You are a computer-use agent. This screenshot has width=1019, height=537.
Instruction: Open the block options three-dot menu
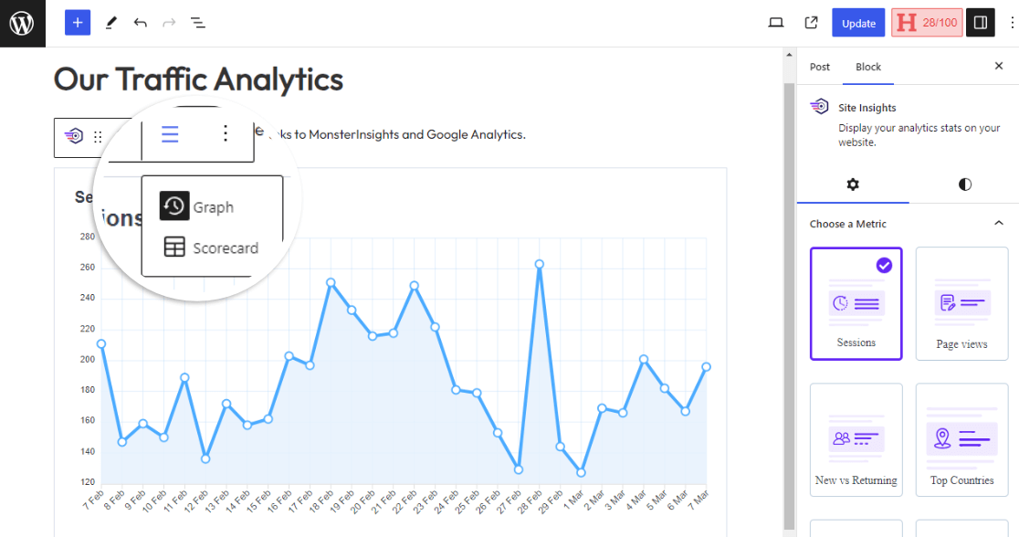(226, 134)
